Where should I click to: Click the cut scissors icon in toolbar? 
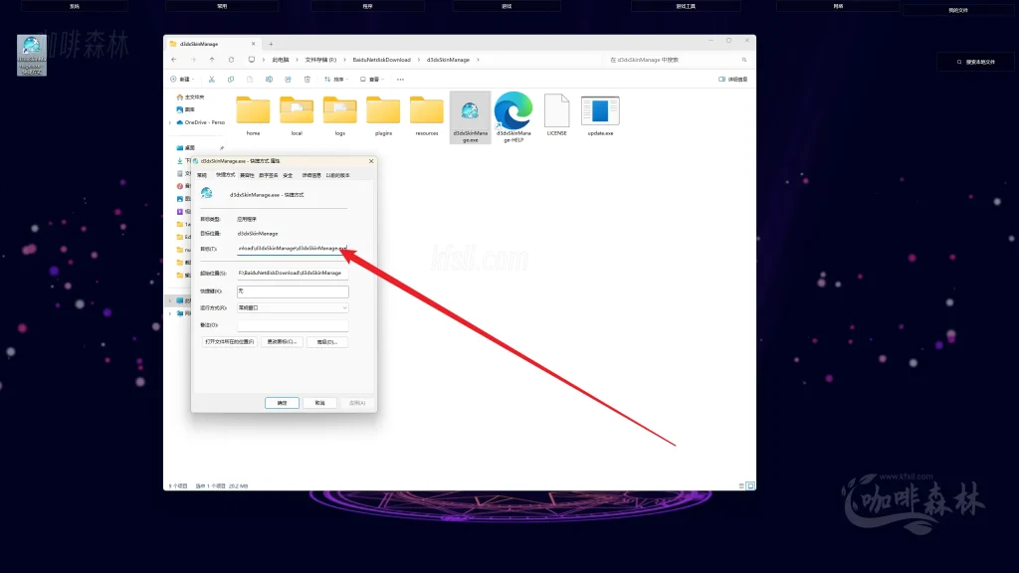212,80
